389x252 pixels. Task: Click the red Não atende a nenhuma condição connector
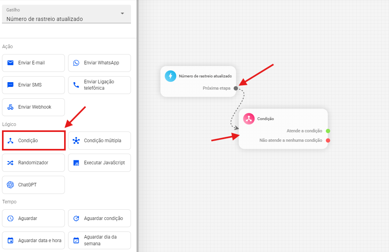click(x=328, y=140)
